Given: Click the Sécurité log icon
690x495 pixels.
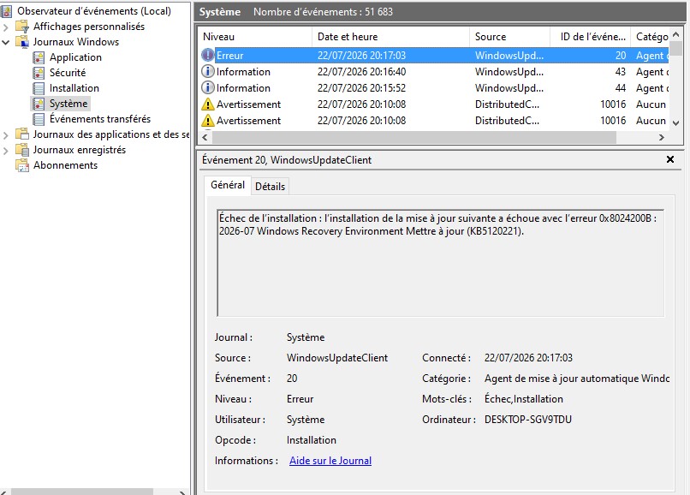Looking at the screenshot, I should (x=39, y=73).
